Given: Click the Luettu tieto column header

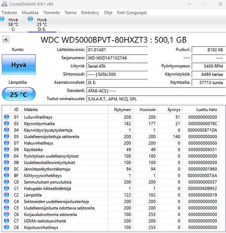Looking at the screenshot, I should pos(200,110).
